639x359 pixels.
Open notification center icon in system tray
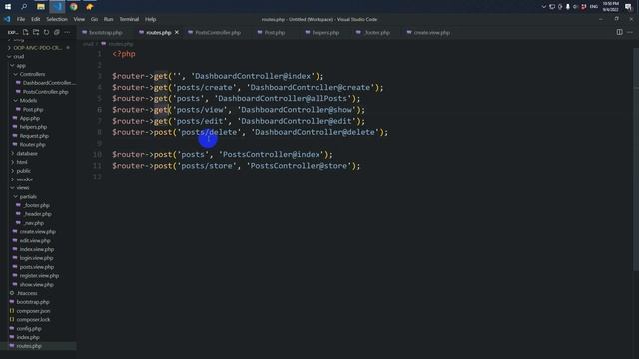(628, 7)
